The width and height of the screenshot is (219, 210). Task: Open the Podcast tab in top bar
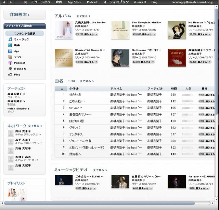click(92, 2)
